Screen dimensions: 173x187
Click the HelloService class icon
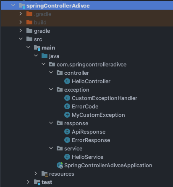click(x=67, y=157)
